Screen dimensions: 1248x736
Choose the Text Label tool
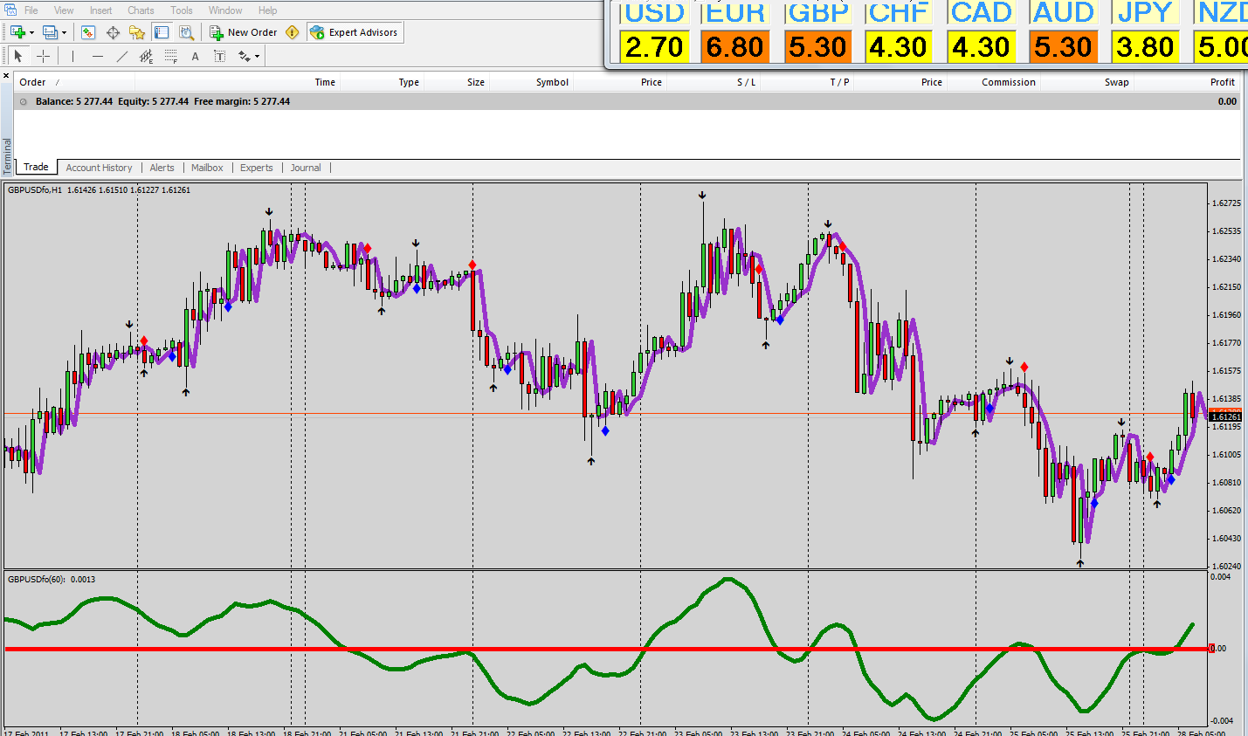pyautogui.click(x=219, y=56)
